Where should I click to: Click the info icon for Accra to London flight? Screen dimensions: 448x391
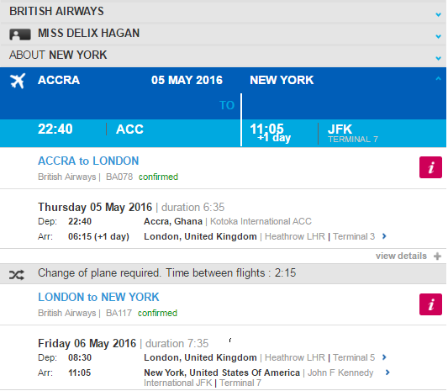[x=430, y=167]
